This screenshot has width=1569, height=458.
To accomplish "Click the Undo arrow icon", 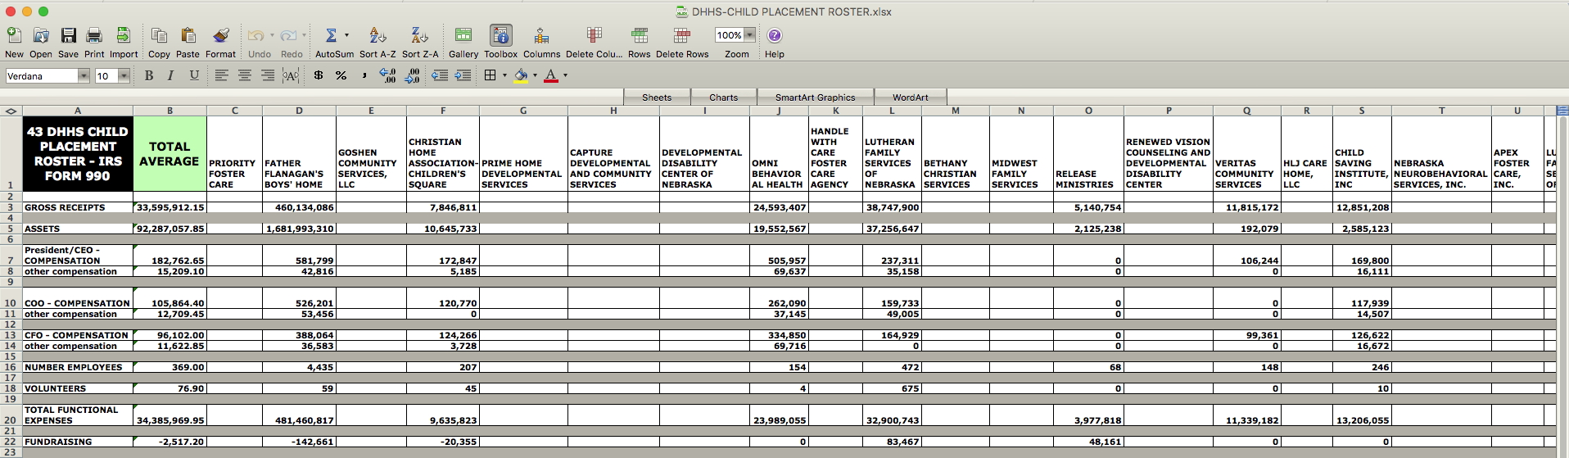I will pos(255,35).
